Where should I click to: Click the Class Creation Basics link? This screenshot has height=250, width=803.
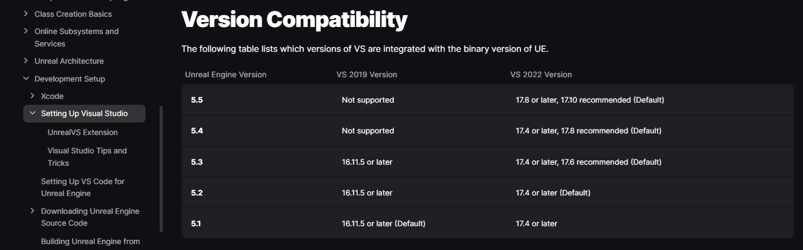pyautogui.click(x=73, y=13)
